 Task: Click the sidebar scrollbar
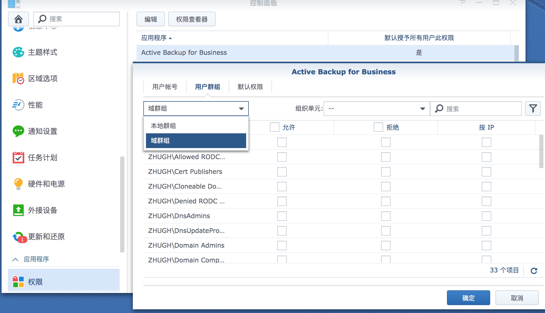[x=122, y=204]
